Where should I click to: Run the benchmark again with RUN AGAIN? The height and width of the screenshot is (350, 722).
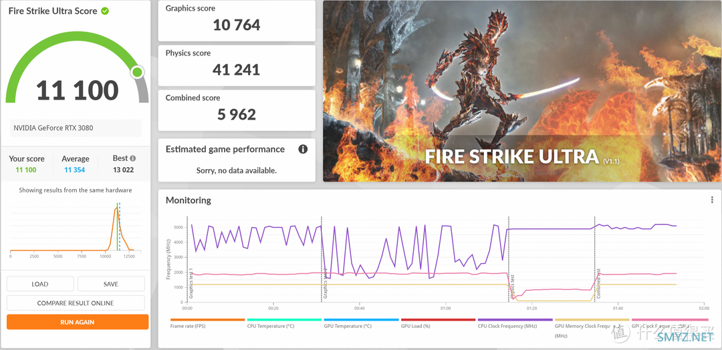coord(78,322)
